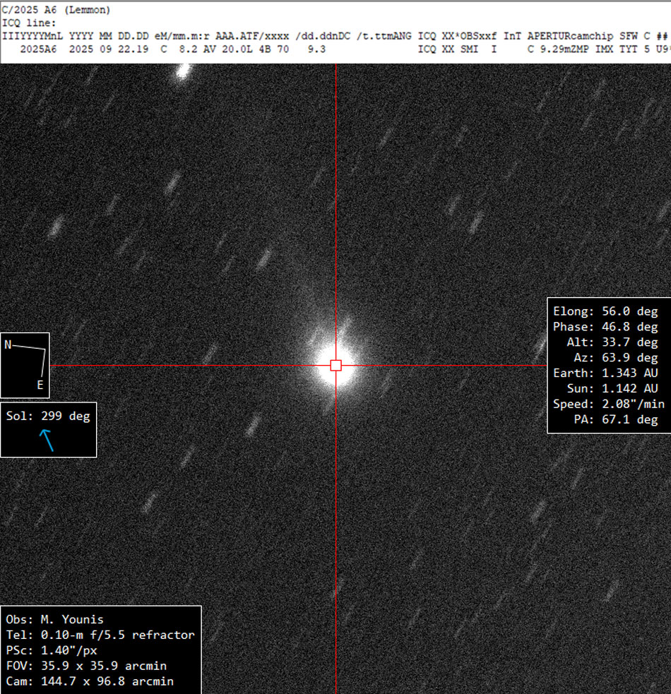Click the 'FOV: 35.9 x 35.9 arcmin' line
The width and height of the screenshot is (671, 694).
(x=86, y=666)
